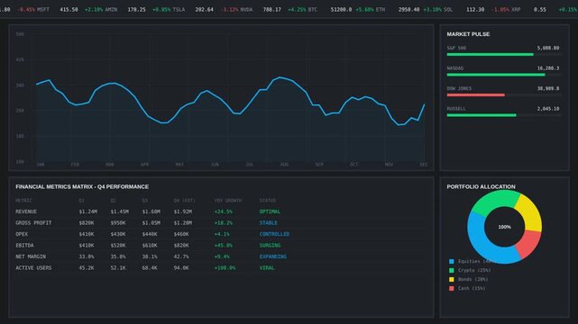Click Revenue Q1 value $1.24M
This screenshot has width=578, height=324.
click(x=87, y=211)
